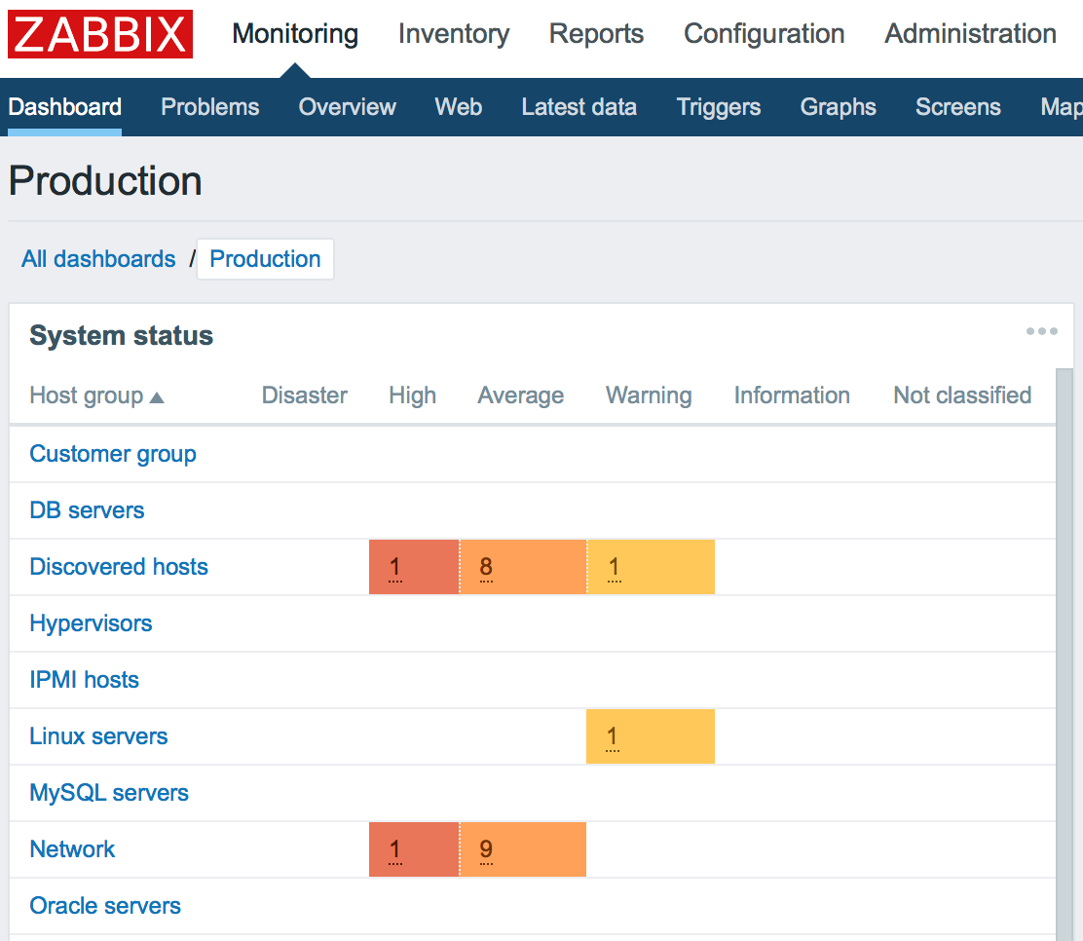Viewport: 1083px width, 941px height.
Task: Click Average count 9 for Network
Action: (486, 850)
